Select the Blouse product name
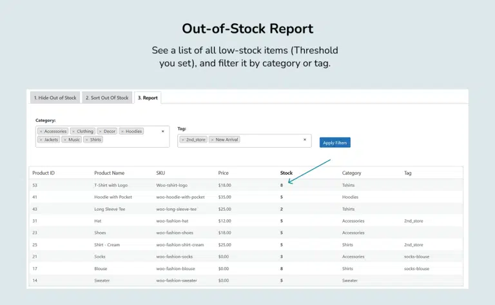Viewport: 495px width, 305px height. click(x=101, y=269)
